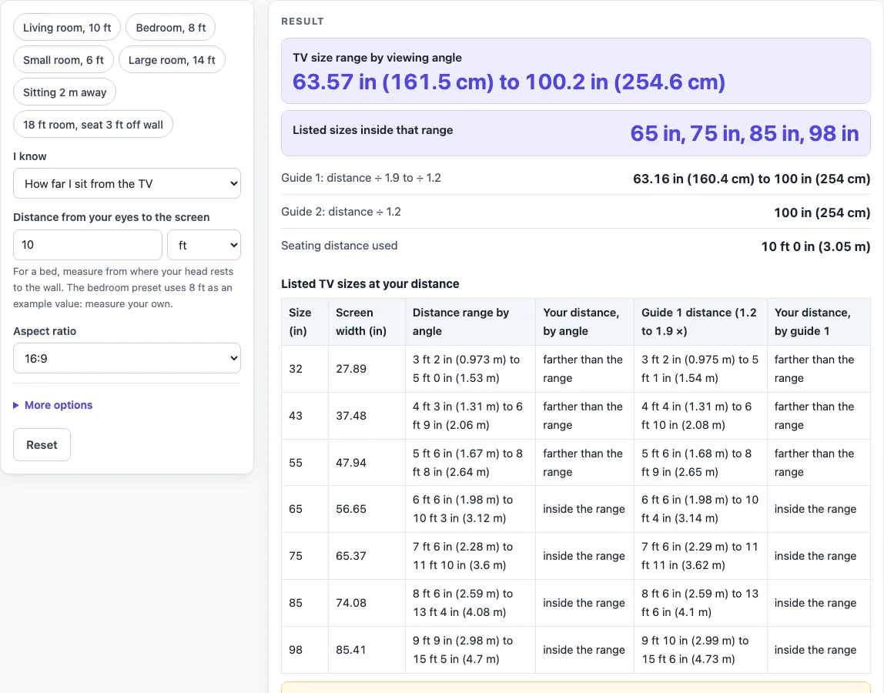Image resolution: width=884 pixels, height=693 pixels.
Task: Choose the Bedroom, 8 ft preset
Action: click(x=170, y=28)
